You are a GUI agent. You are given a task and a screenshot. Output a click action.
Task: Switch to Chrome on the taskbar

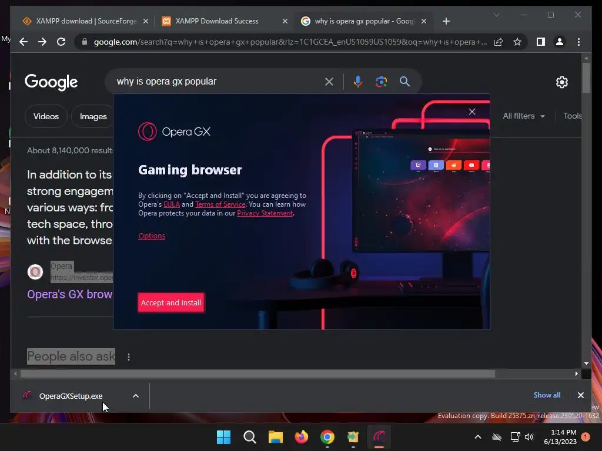327,437
